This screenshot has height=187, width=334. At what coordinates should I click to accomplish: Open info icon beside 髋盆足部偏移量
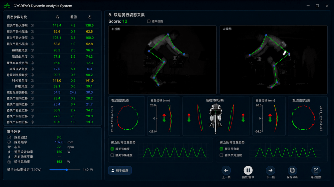click(x=32, y=93)
